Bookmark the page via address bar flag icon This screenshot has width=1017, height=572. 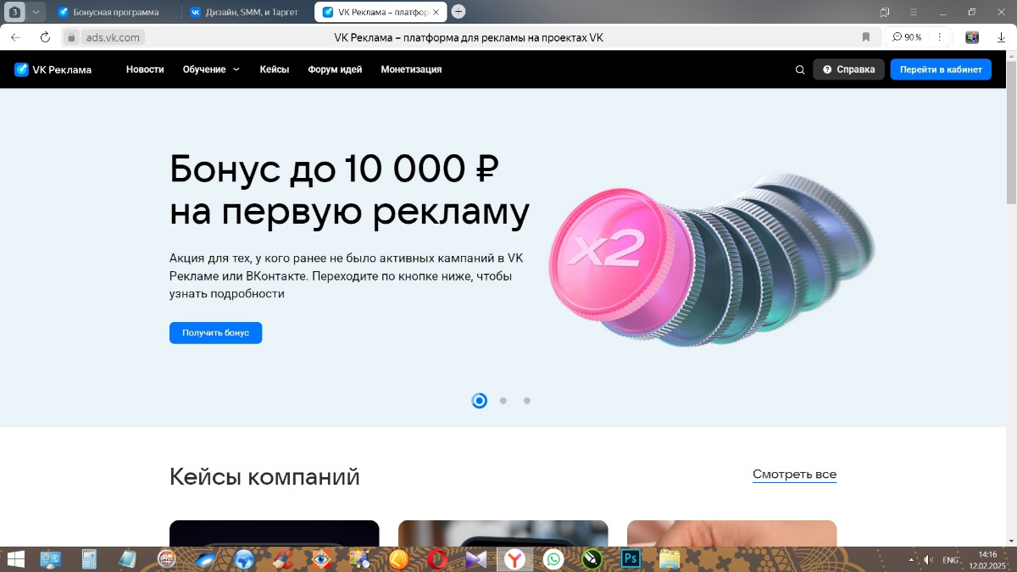865,37
